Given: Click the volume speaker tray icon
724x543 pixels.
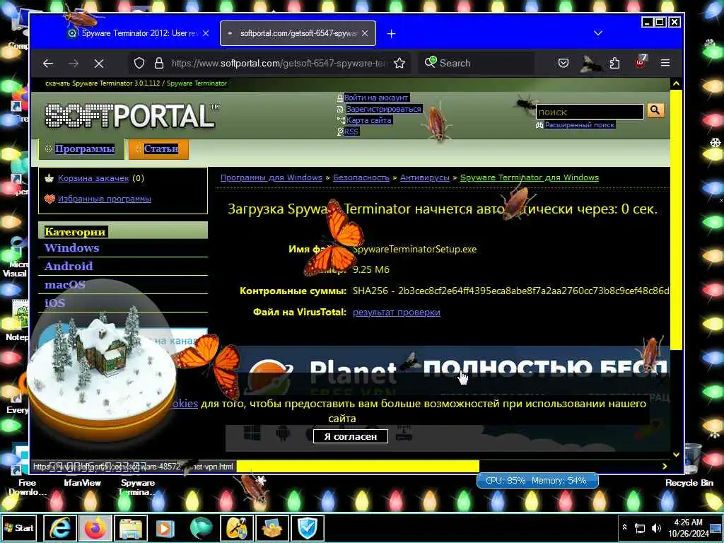Looking at the screenshot, I should [655, 527].
